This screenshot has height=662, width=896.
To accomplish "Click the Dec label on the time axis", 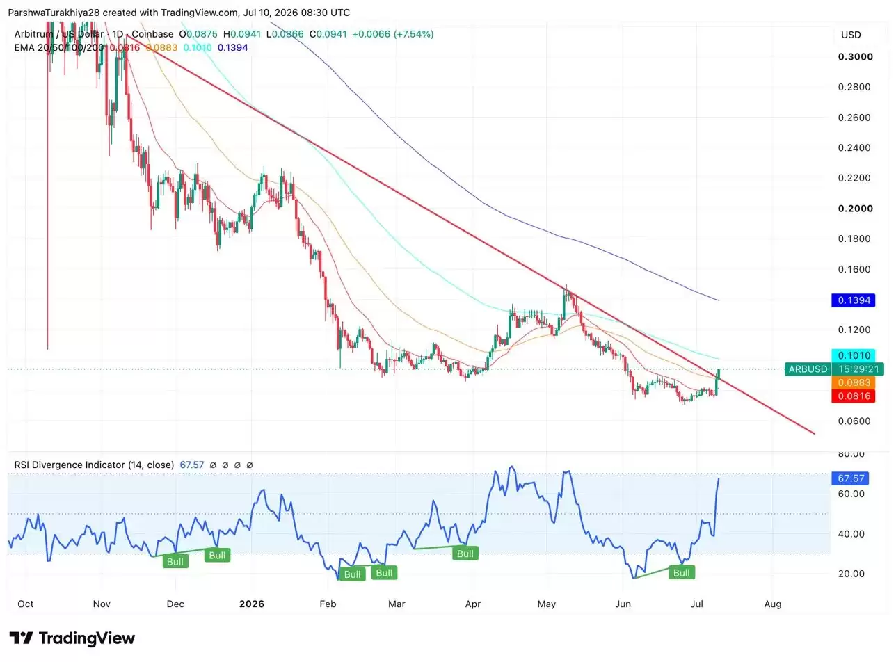I will 175,604.
